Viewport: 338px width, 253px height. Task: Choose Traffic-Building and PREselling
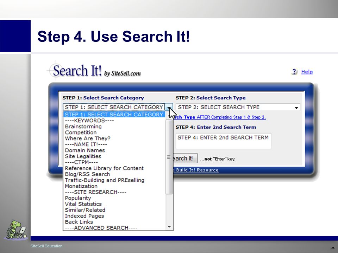pos(105,180)
